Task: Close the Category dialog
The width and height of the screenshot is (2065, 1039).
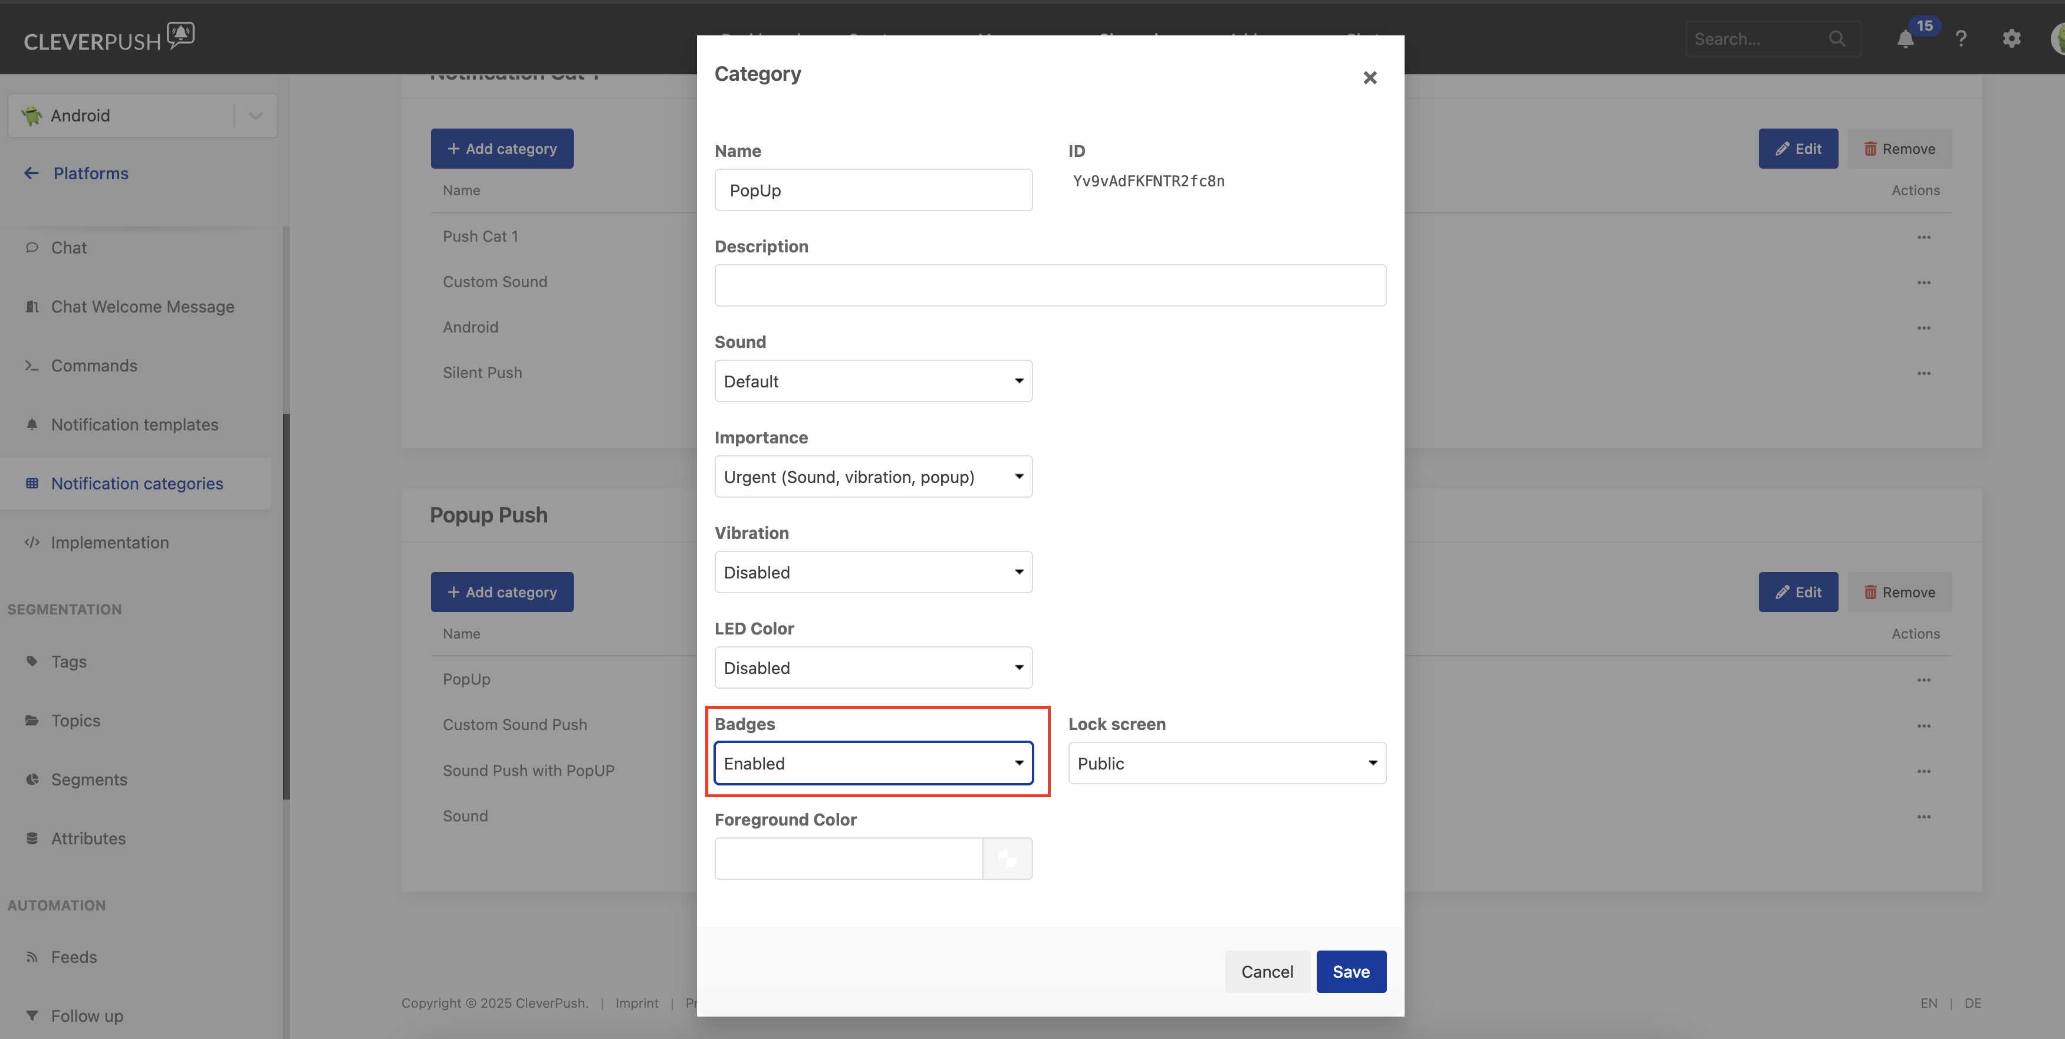Action: coord(1369,78)
